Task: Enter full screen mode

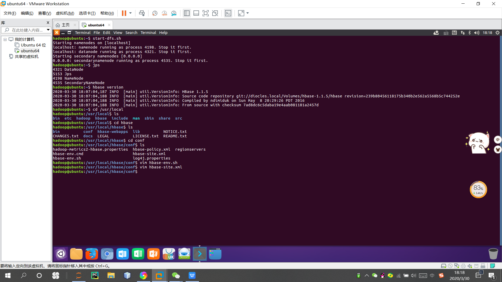Action: click(x=206, y=13)
